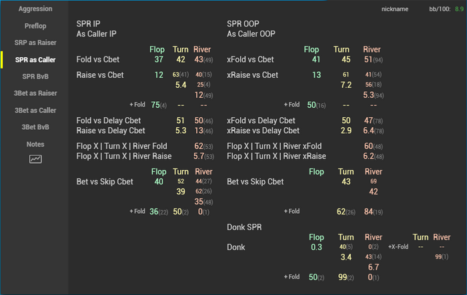The image size is (467, 295).
Task: Open the Notes section
Action: [x=35, y=144]
